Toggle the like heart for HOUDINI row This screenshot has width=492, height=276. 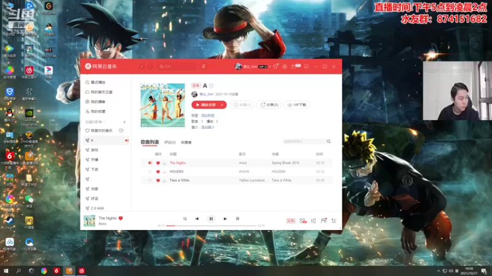[x=158, y=172]
